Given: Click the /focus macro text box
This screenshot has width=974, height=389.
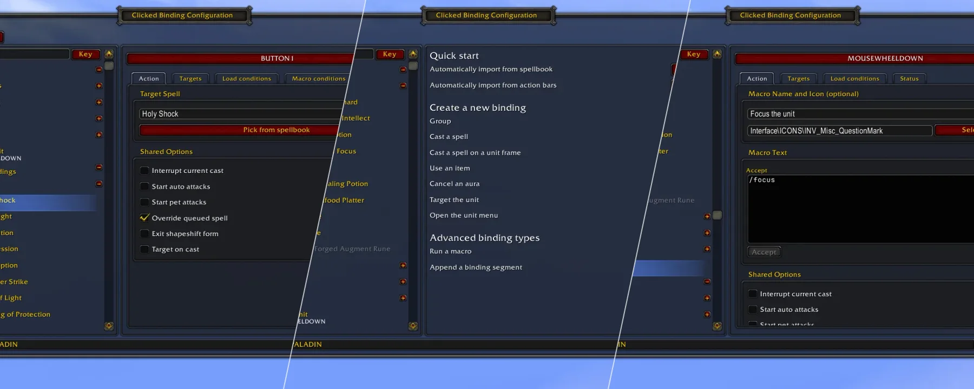Looking at the screenshot, I should (861, 209).
